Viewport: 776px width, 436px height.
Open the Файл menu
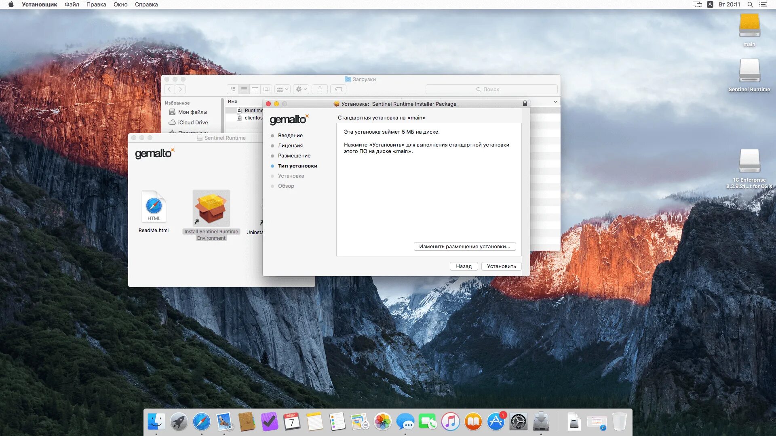(72, 4)
